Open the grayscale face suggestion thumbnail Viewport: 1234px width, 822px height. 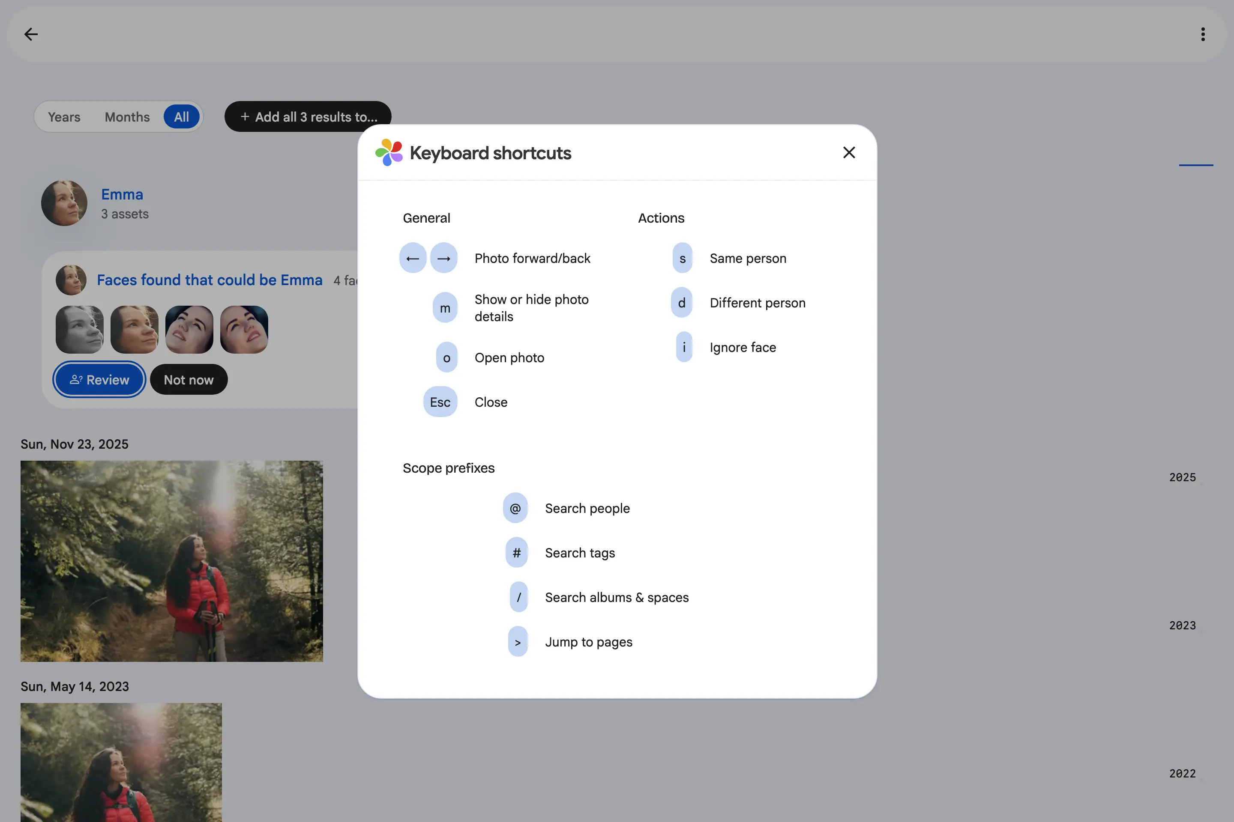point(80,330)
